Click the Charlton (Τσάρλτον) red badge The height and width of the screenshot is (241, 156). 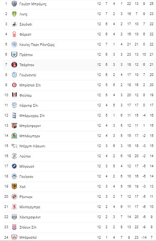pos(14,65)
